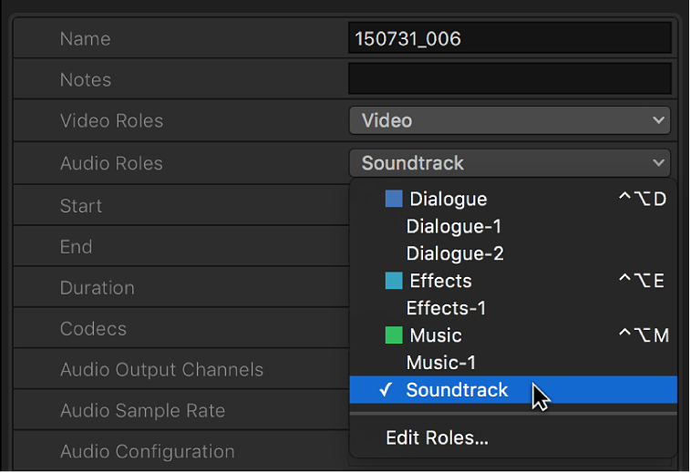Click the empty Notes text field
The height and width of the screenshot is (473, 691).
(x=509, y=79)
